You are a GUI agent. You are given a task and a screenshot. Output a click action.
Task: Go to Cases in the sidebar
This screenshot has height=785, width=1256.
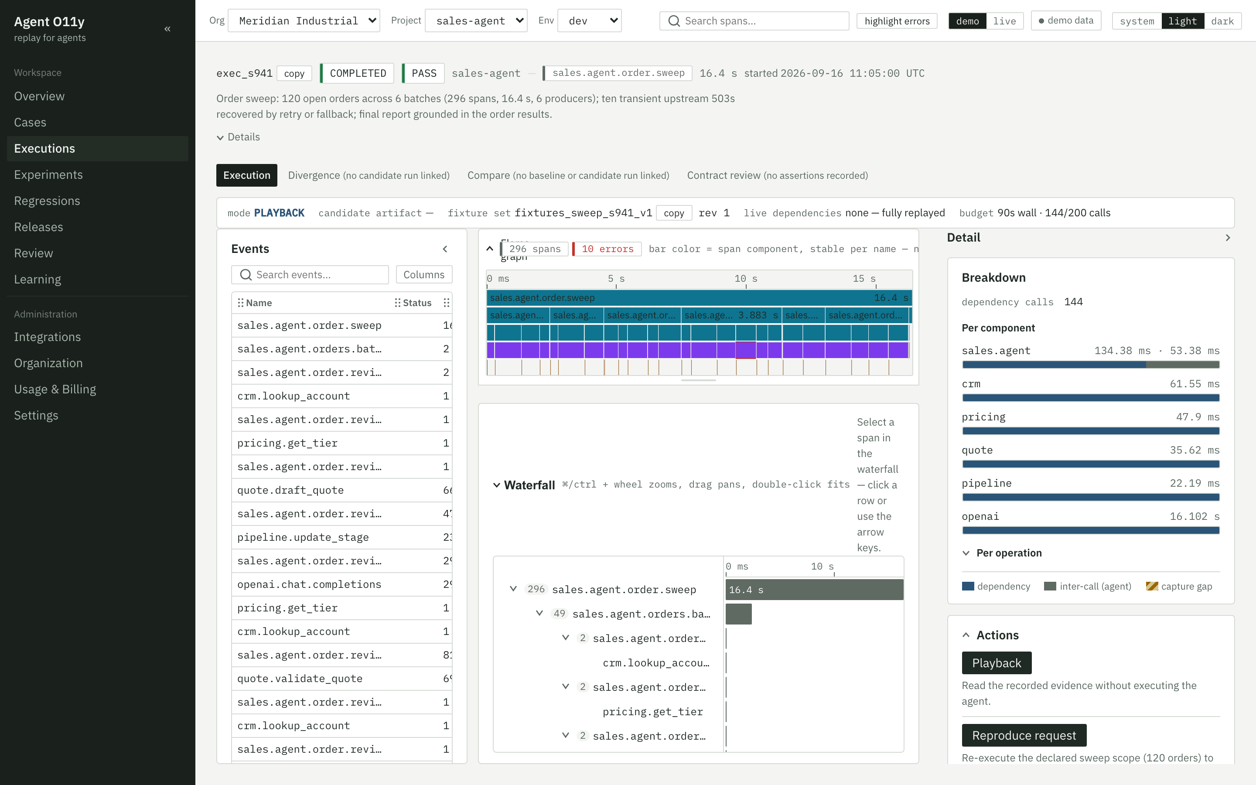coord(98,123)
